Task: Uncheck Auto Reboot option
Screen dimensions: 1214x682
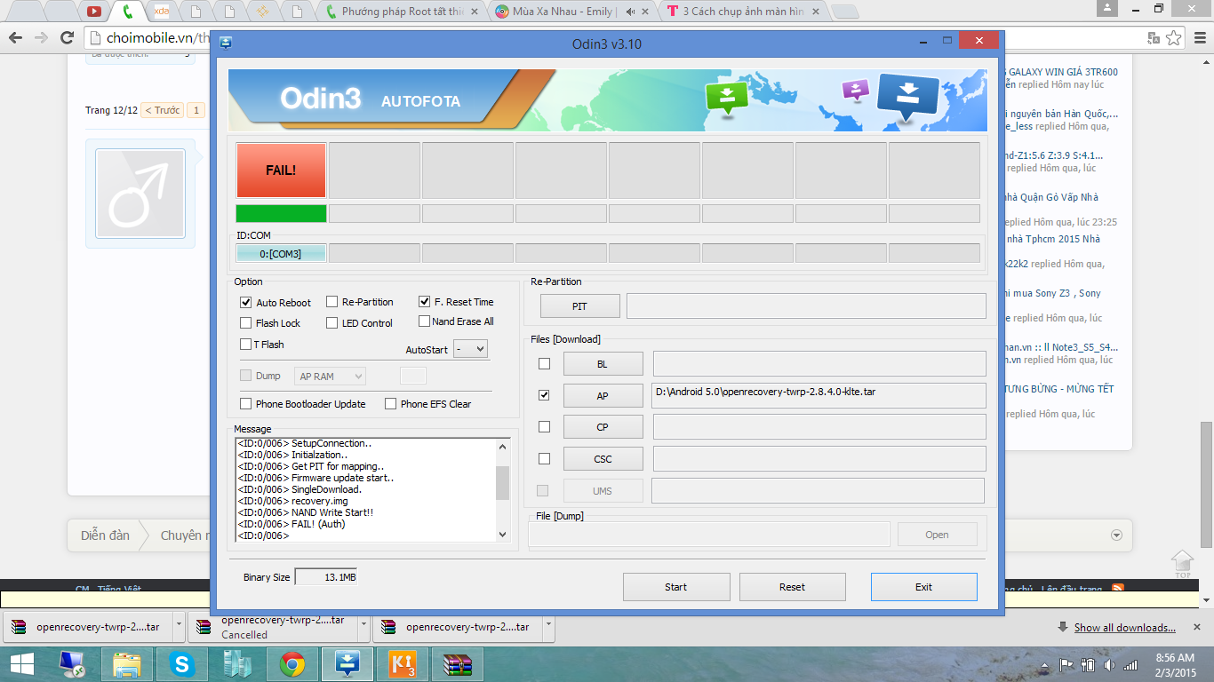Action: (x=246, y=303)
